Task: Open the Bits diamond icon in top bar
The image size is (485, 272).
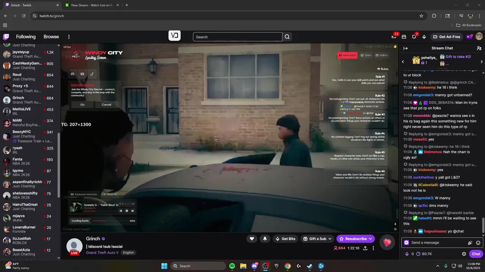Action: point(424,37)
